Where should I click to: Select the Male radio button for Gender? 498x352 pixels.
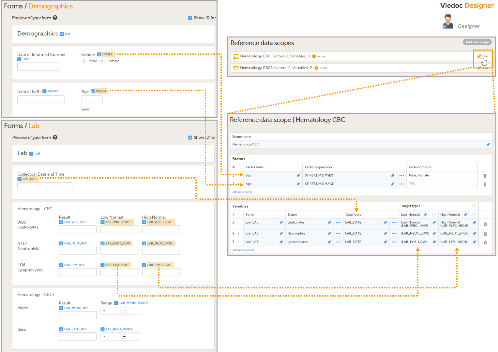(84, 61)
